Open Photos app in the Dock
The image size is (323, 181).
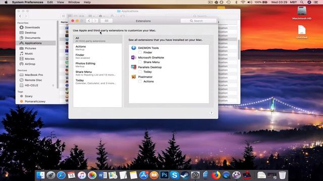[x=92, y=175]
